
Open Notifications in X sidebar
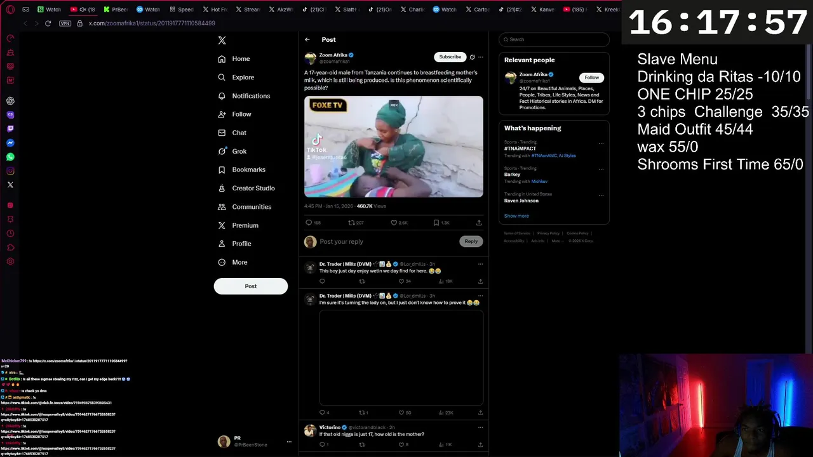point(244,96)
